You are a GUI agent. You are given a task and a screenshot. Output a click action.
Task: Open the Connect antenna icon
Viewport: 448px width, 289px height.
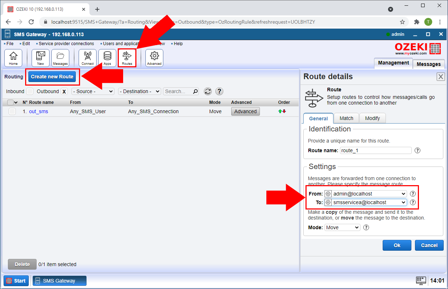pyautogui.click(x=88, y=58)
